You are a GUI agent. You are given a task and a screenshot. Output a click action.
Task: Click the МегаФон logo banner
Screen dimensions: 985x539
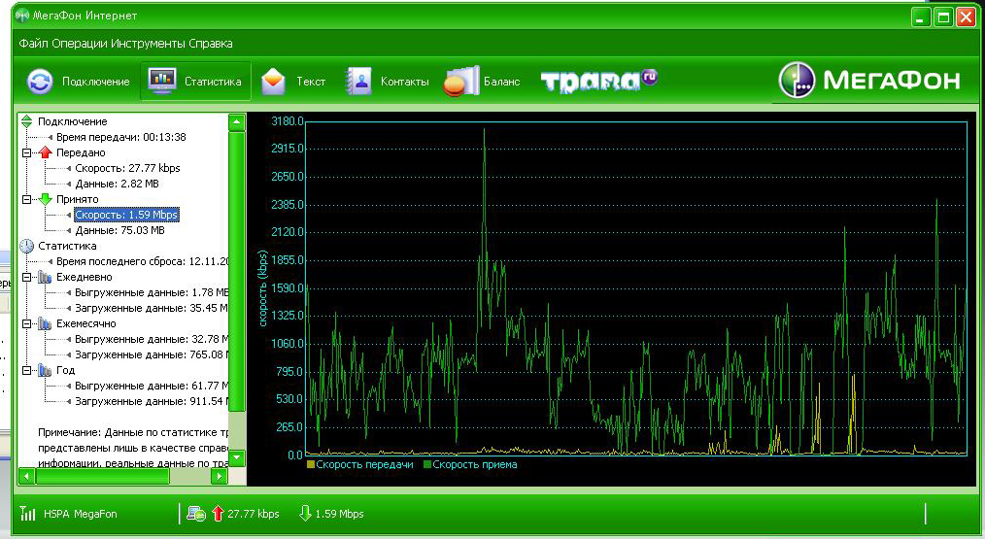870,80
